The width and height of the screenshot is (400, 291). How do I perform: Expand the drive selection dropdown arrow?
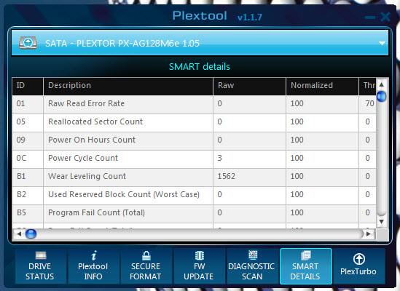point(382,43)
